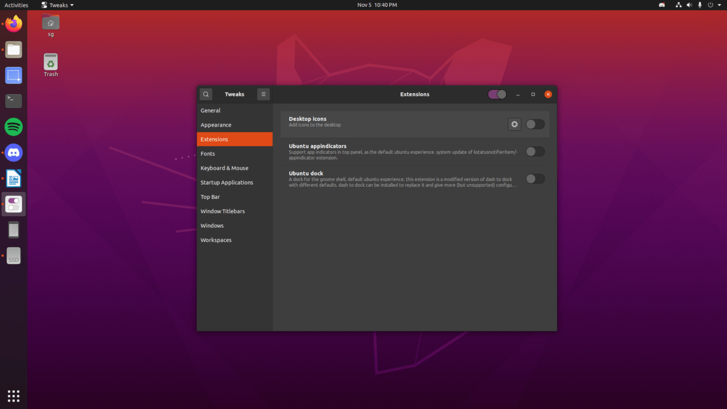
Task: Launch Firefox from the dock
Action: point(14,24)
